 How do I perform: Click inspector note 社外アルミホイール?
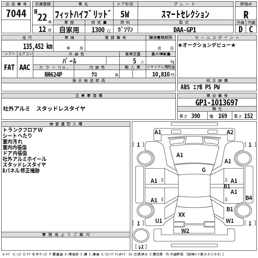click(25, 159)
